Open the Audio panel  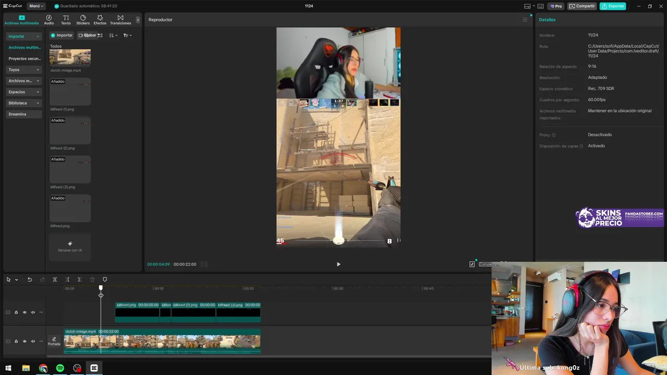pyautogui.click(x=49, y=20)
